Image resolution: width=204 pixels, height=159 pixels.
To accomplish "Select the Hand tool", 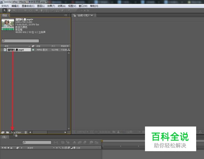I will 9,10.
